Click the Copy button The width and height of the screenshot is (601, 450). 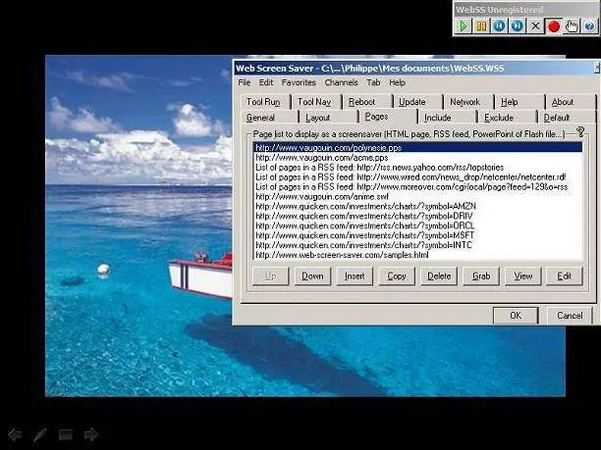397,275
